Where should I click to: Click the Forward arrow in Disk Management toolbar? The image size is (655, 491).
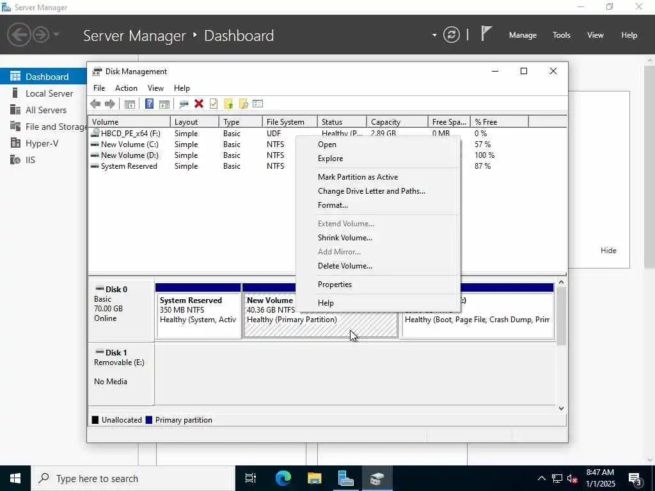point(110,104)
